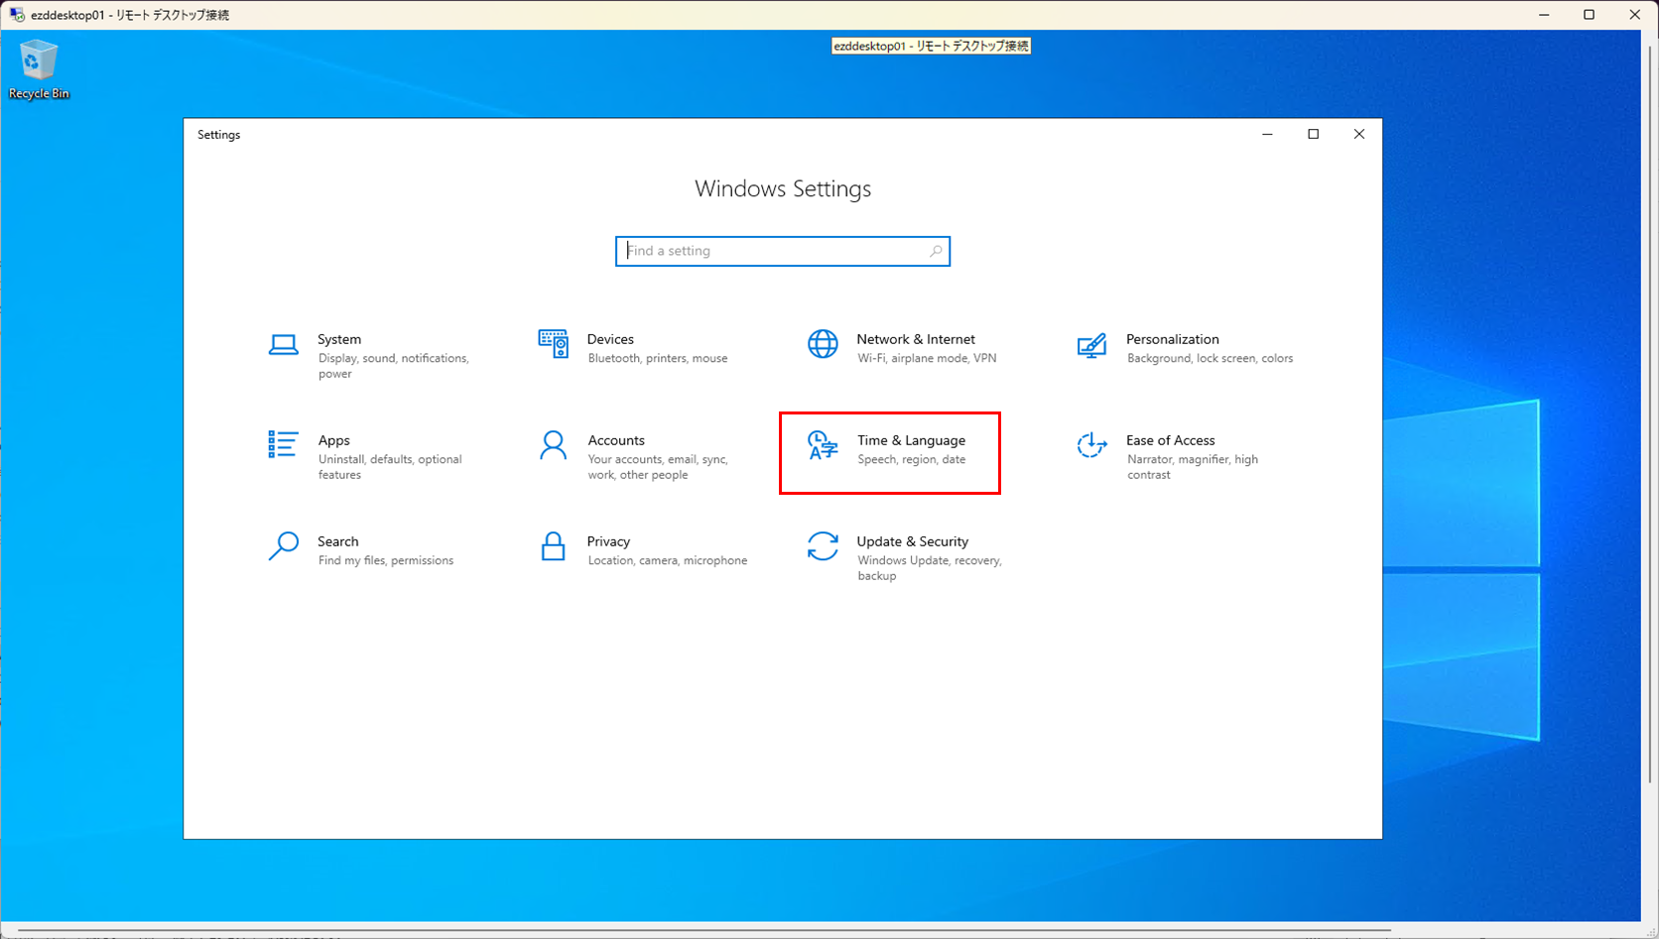Open Network & Internet settings
Viewport: 1659px width, 939px height.
[823, 344]
